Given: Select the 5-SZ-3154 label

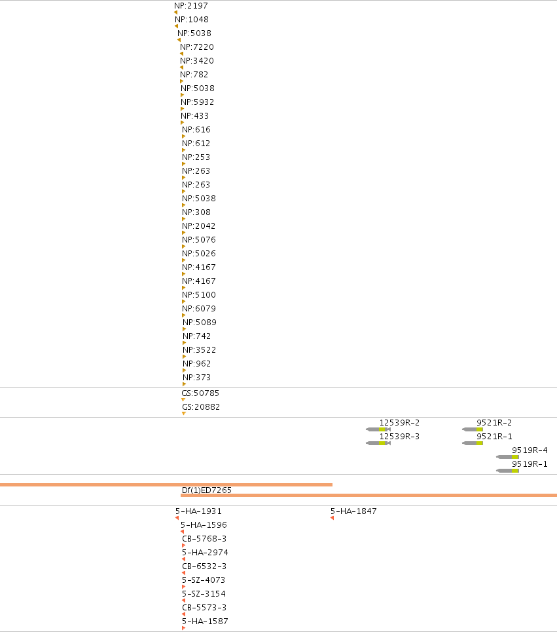Looking at the screenshot, I should click(204, 593).
